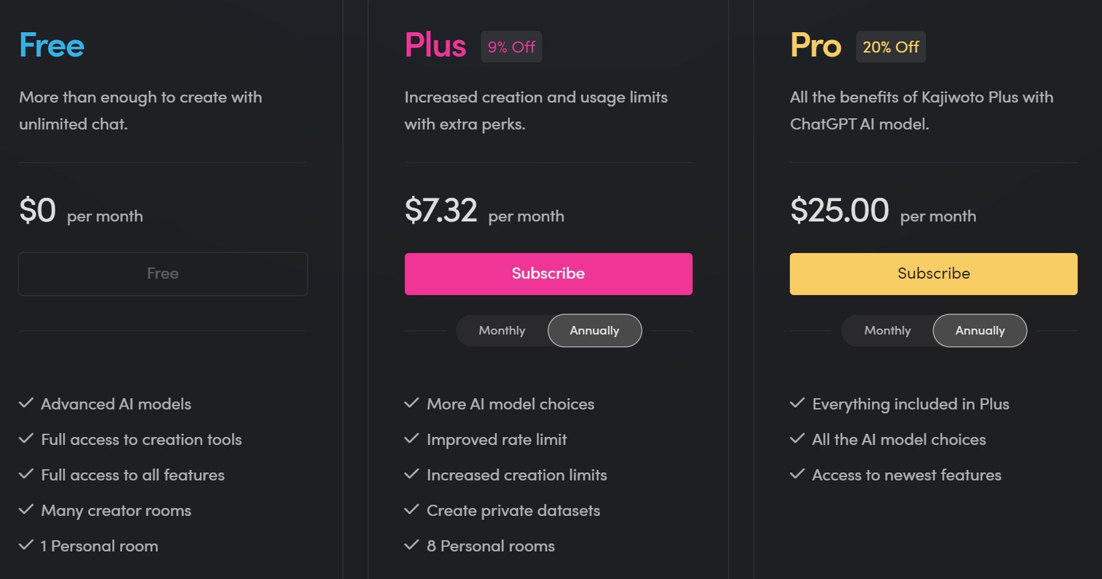Click checkmark beside More AI model choices
The image size is (1102, 579).
coord(412,403)
